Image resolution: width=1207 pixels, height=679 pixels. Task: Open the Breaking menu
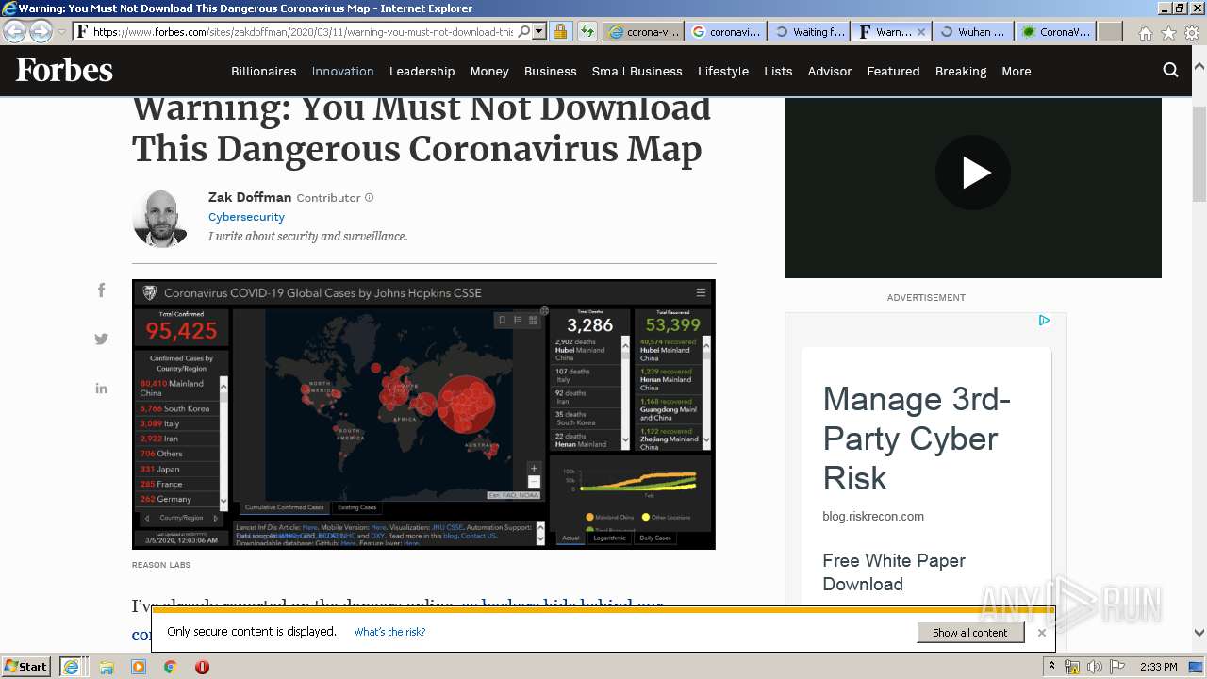[961, 71]
